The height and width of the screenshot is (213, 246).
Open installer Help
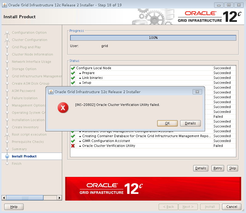[14, 207]
